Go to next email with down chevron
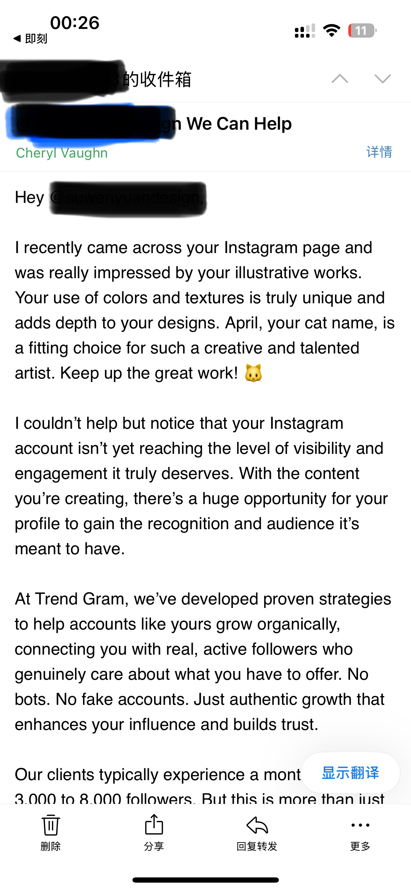Screen dimensions: 411x891 (x=382, y=79)
